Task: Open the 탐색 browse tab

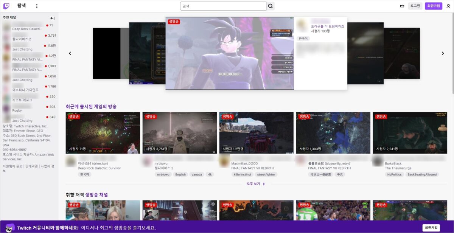Action: coord(22,6)
